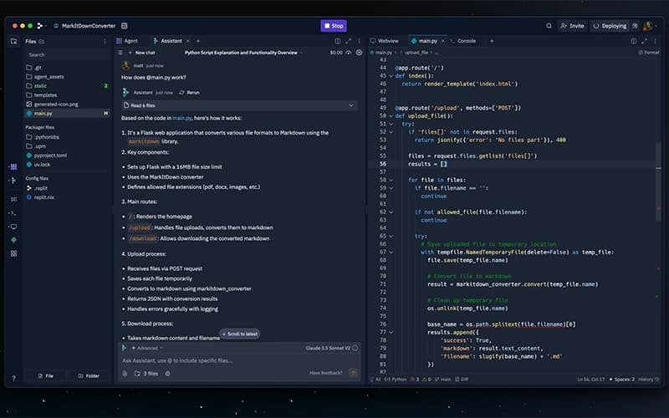Collapse the try block fold at line 65

click(x=391, y=236)
